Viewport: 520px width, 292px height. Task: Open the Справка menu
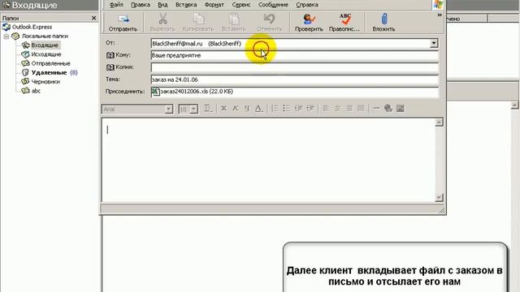pyautogui.click(x=307, y=5)
